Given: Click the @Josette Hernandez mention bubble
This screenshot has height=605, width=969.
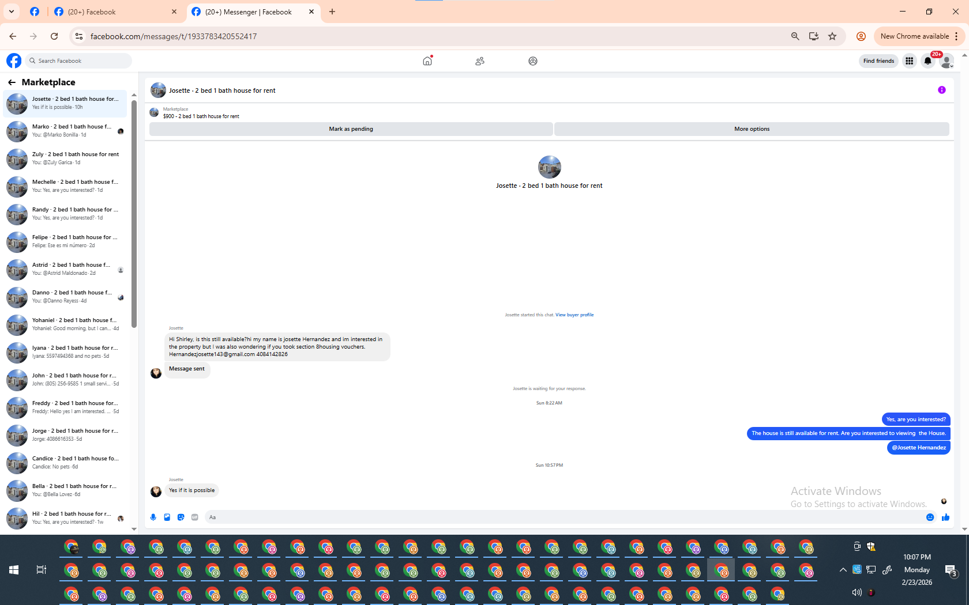Looking at the screenshot, I should 919,448.
